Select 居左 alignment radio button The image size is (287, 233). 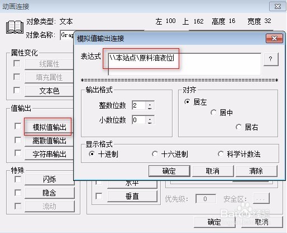pyautogui.click(x=187, y=102)
